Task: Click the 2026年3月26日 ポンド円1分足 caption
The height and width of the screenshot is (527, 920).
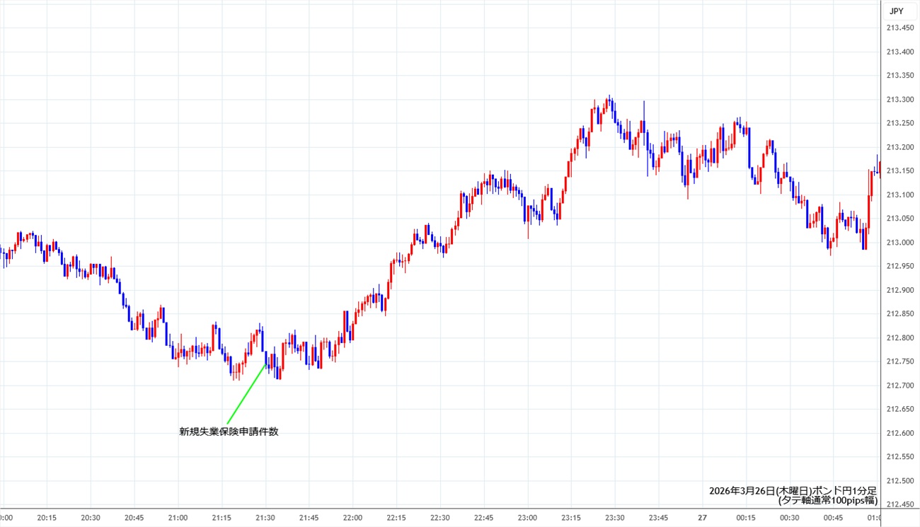Action: tap(793, 491)
